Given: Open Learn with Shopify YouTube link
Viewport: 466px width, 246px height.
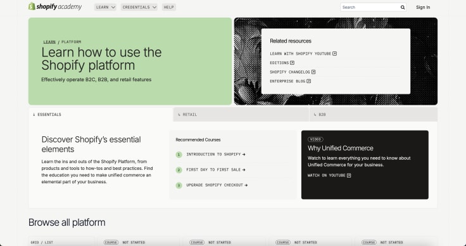Looking at the screenshot, I should coord(303,53).
